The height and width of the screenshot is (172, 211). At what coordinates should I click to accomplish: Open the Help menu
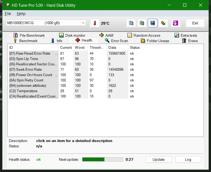coord(21,14)
